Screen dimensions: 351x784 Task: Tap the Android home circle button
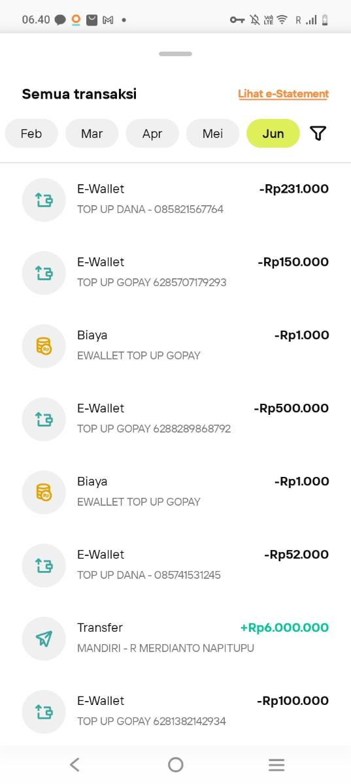(x=175, y=764)
